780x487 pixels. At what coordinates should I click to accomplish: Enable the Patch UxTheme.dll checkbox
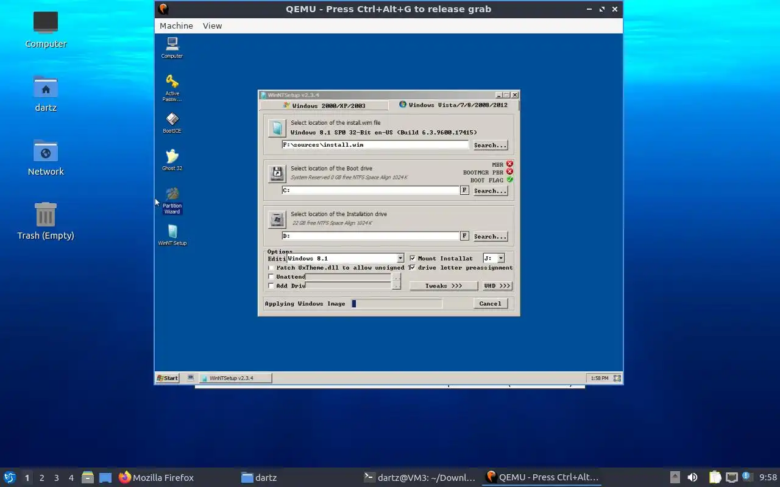[x=271, y=267]
